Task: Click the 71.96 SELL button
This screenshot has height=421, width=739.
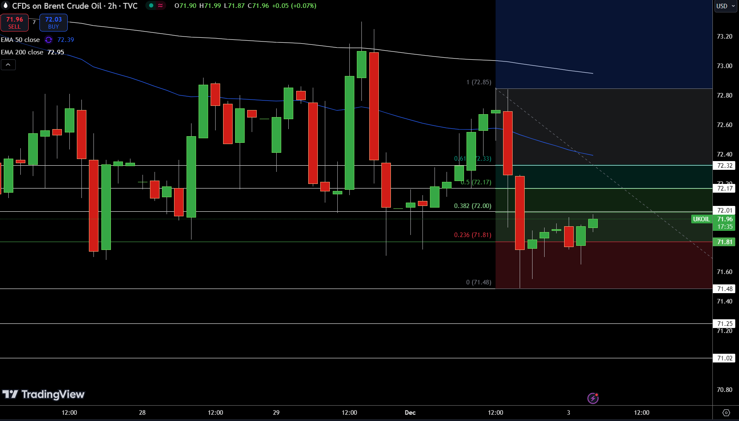Action: tap(15, 23)
